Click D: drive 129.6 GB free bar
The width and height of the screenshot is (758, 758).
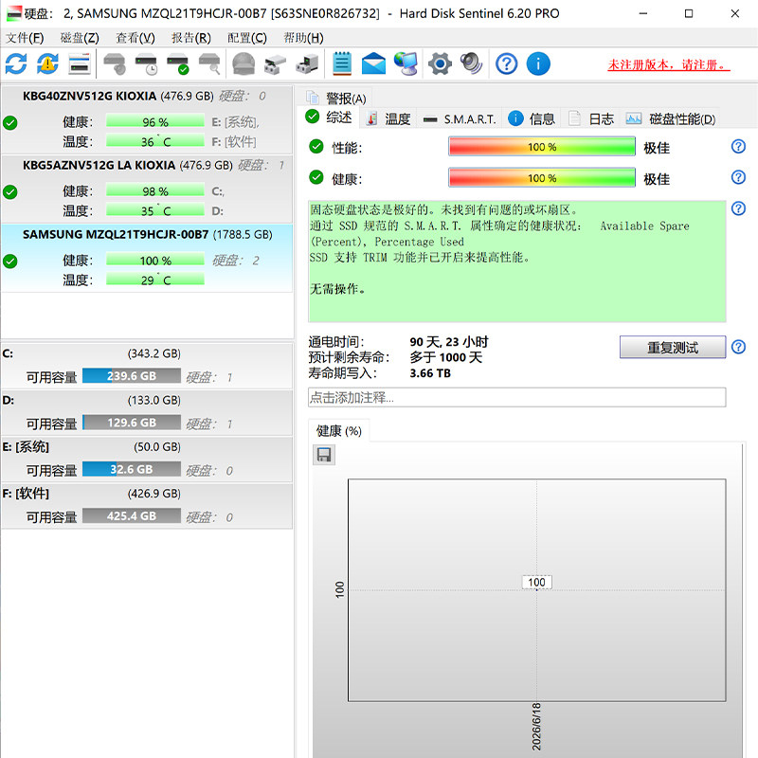coord(132,423)
